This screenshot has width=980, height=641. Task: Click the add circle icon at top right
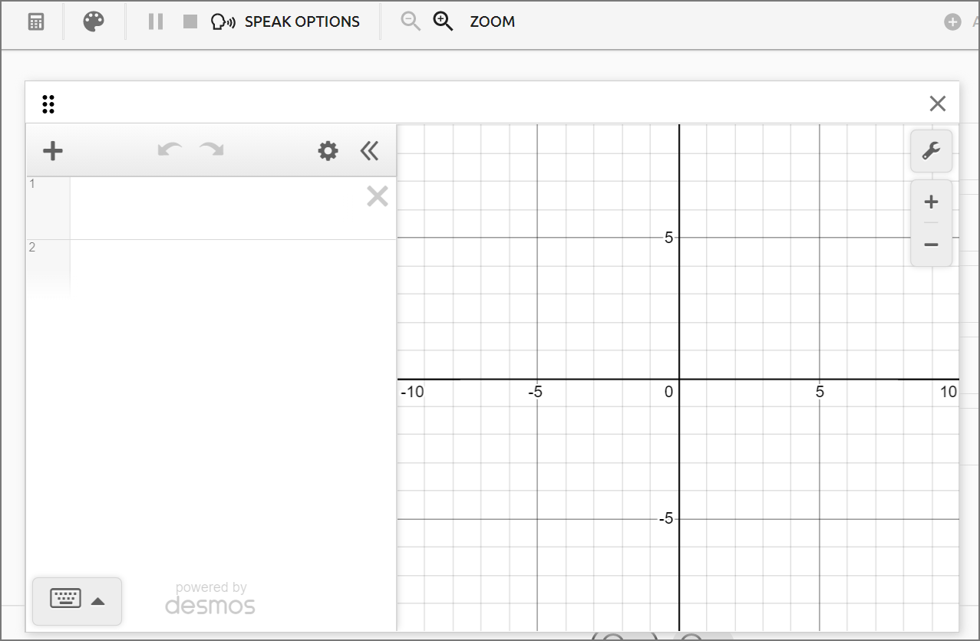point(952,22)
